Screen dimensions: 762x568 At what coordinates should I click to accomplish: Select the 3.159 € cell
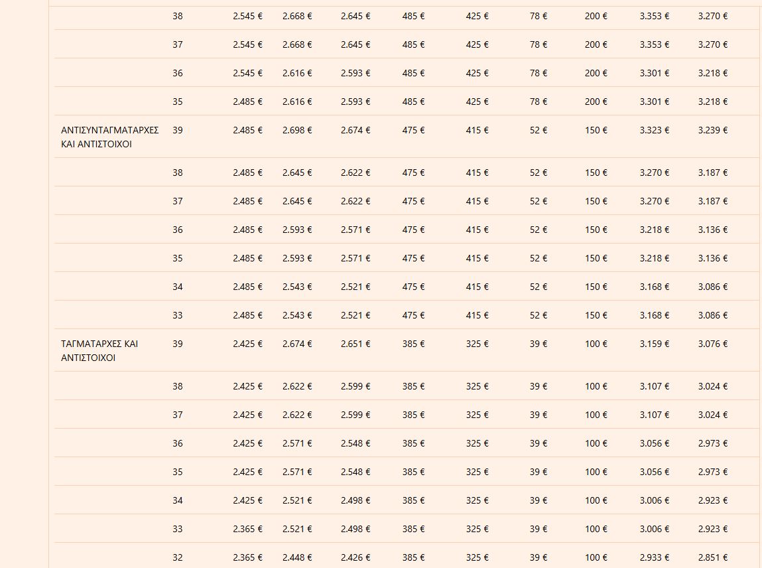(654, 344)
